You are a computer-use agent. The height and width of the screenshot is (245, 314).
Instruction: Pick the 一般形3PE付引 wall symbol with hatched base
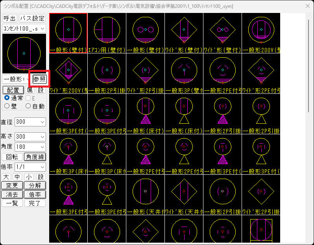107,114
